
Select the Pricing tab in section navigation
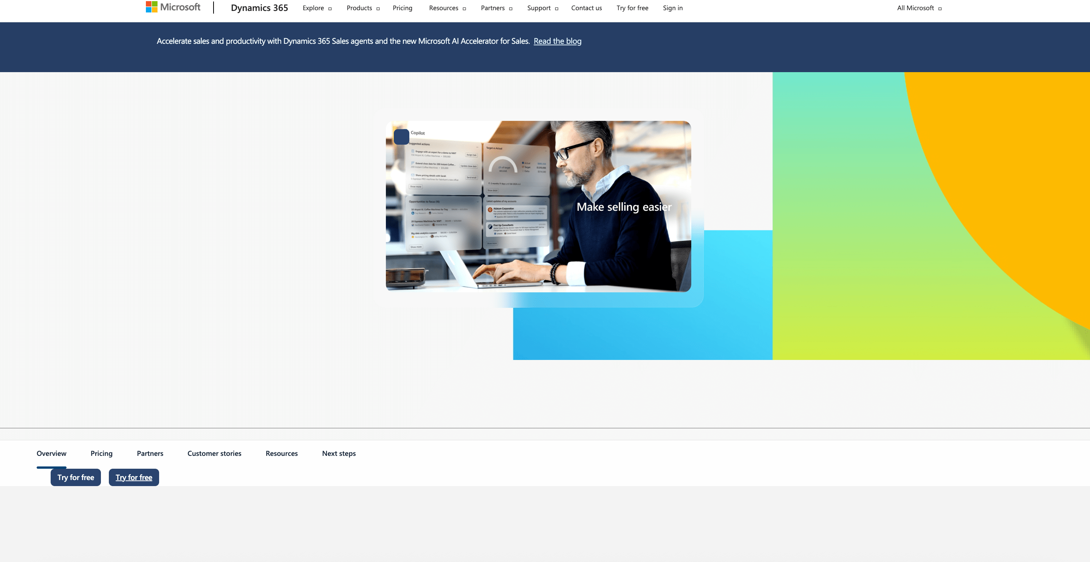pyautogui.click(x=102, y=453)
